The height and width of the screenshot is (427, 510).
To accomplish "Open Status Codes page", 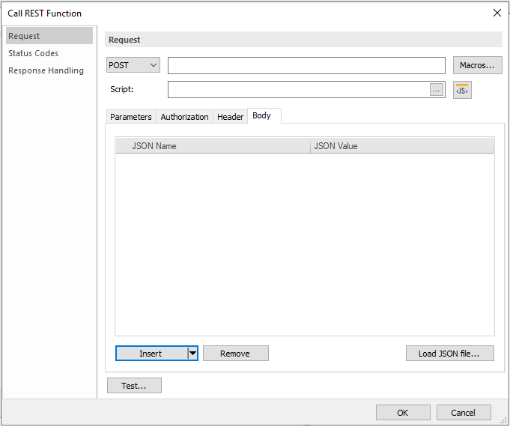I will coord(33,53).
